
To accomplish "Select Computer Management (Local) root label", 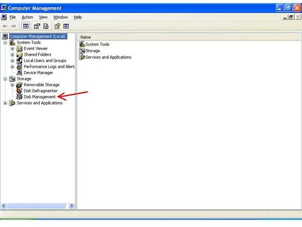I will [38, 36].
